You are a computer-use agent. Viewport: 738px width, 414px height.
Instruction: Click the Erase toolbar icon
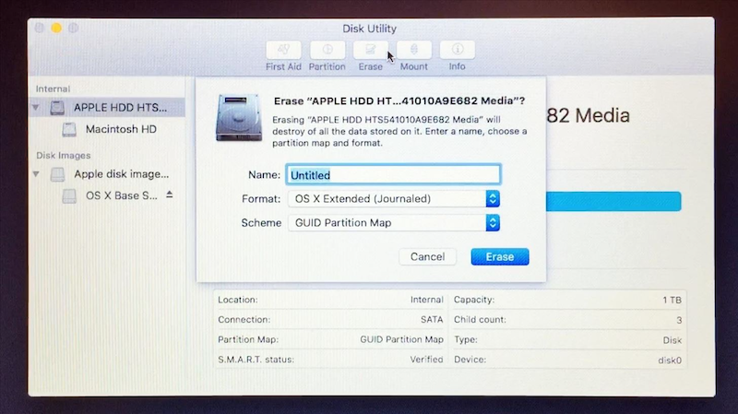pyautogui.click(x=370, y=50)
